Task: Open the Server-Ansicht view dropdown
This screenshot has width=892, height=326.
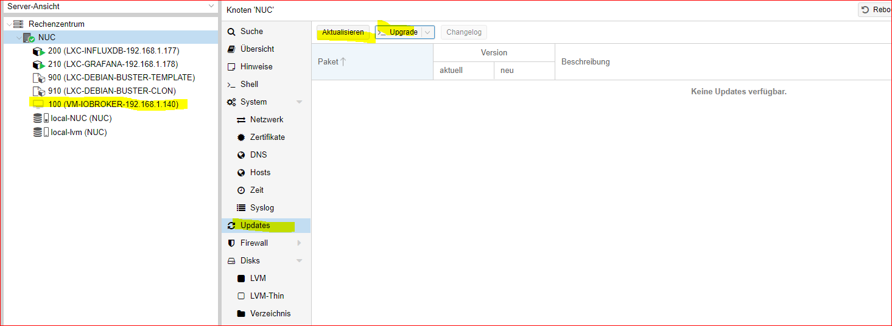Action: pos(211,6)
